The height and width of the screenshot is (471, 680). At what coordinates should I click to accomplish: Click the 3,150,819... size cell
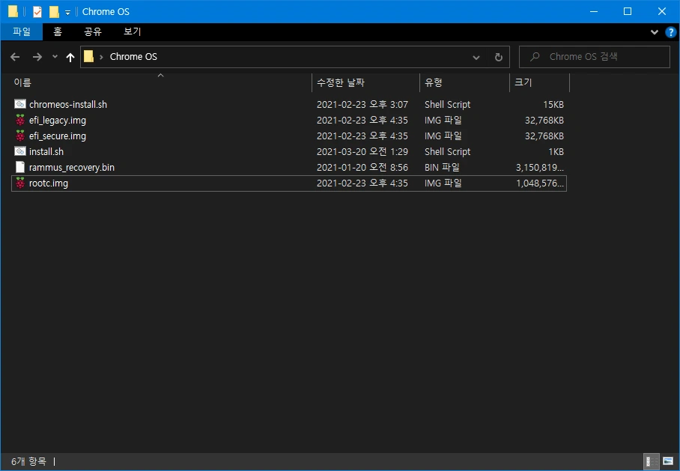(540, 168)
